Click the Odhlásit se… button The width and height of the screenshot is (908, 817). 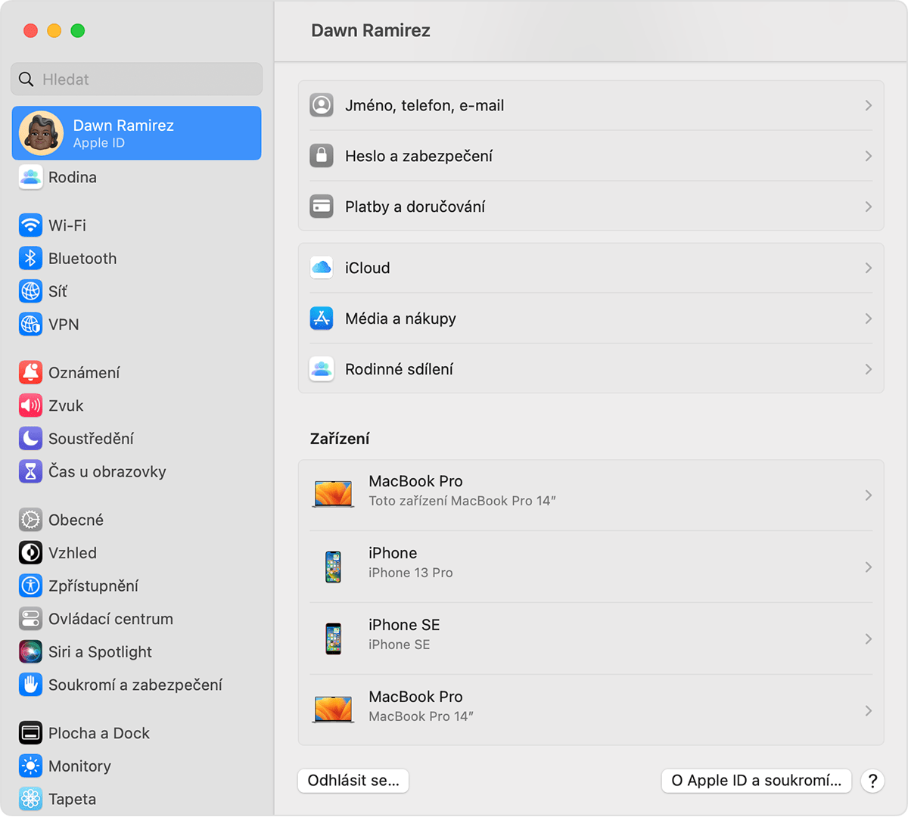pyautogui.click(x=353, y=781)
